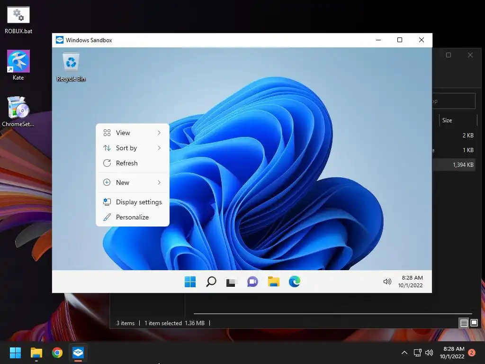Image resolution: width=485 pixels, height=364 pixels.
Task: Click the Sandbox taskbar Search icon
Action: 211,282
